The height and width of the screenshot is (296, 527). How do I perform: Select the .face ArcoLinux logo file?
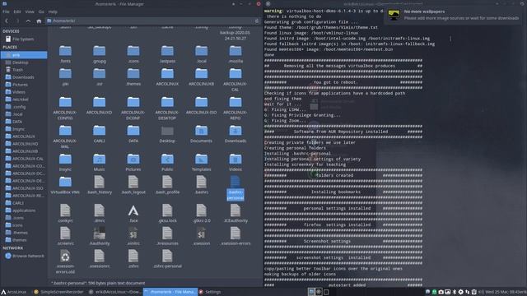(x=133, y=210)
